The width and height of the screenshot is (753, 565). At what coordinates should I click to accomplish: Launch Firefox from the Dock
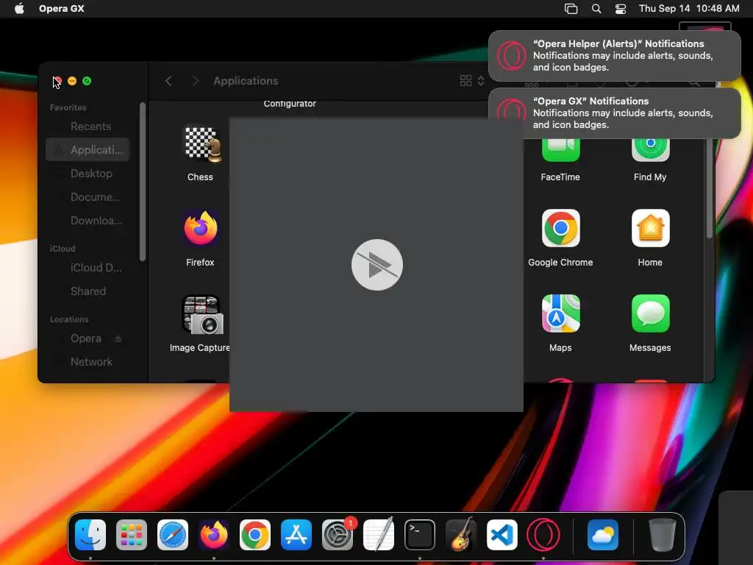[x=214, y=534]
